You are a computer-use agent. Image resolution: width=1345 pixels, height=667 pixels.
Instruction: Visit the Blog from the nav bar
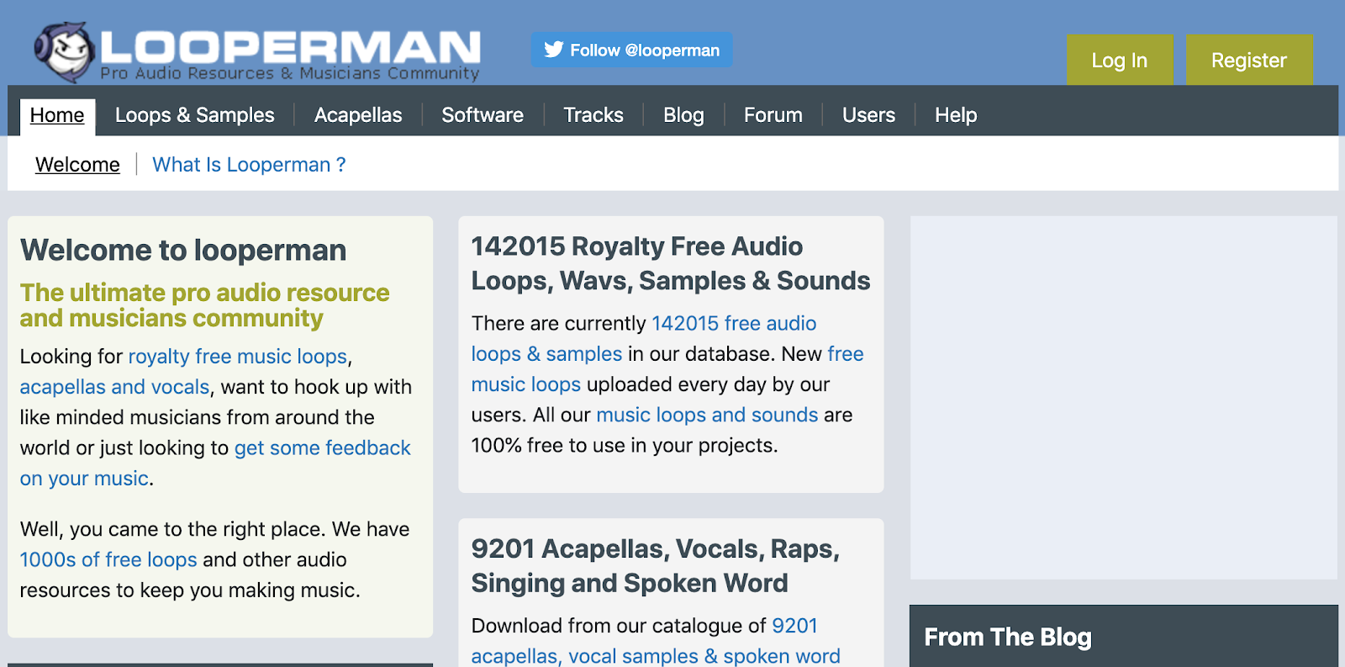click(x=683, y=115)
